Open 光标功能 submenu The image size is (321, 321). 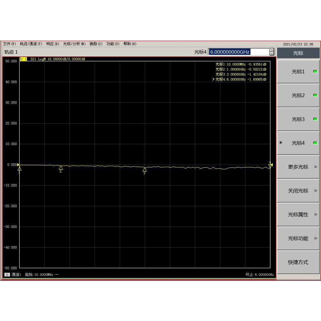click(298, 238)
